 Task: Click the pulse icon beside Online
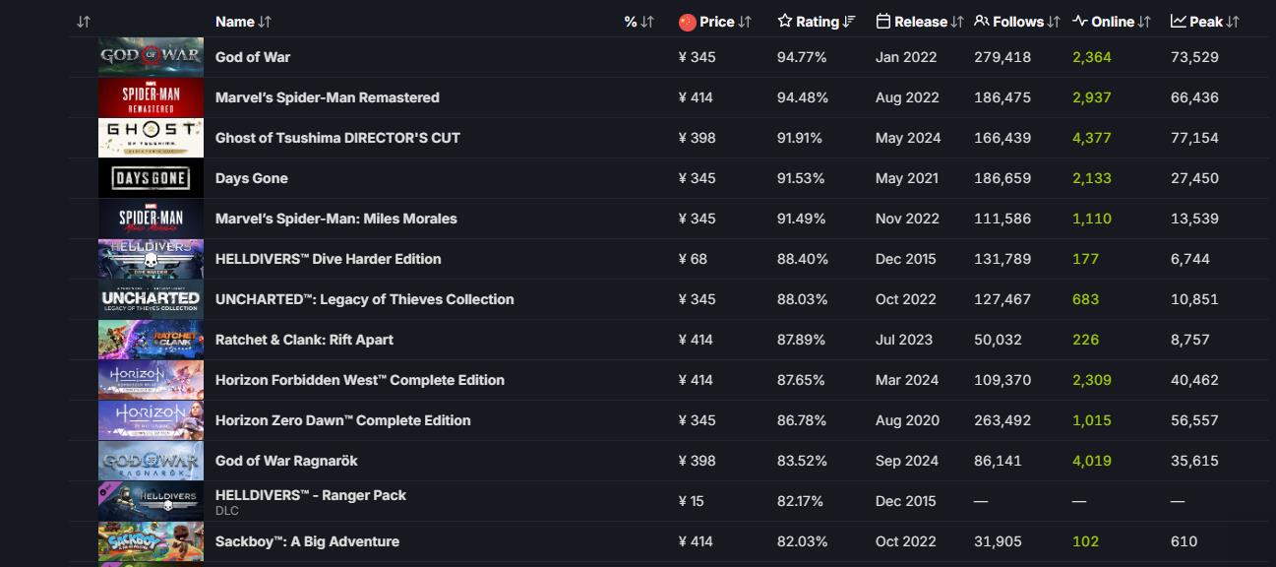pos(1079,22)
